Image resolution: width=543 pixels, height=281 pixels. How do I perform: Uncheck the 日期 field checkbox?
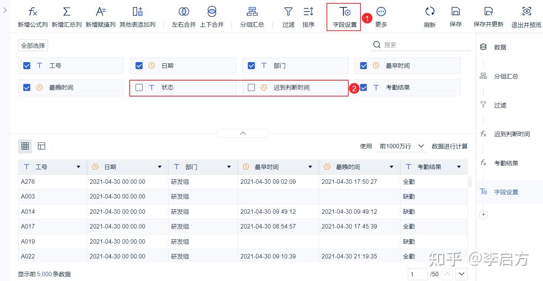pyautogui.click(x=139, y=65)
